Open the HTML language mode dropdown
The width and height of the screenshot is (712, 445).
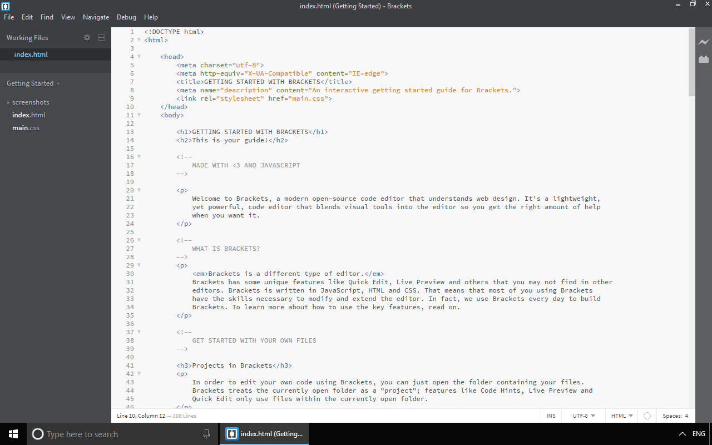click(x=622, y=416)
